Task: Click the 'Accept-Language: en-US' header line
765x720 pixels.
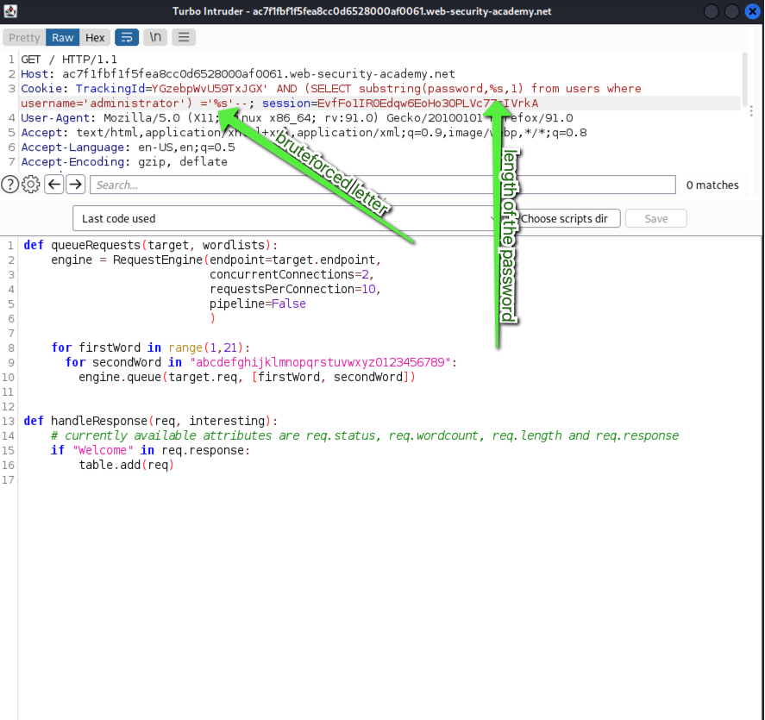Action: [x=128, y=147]
